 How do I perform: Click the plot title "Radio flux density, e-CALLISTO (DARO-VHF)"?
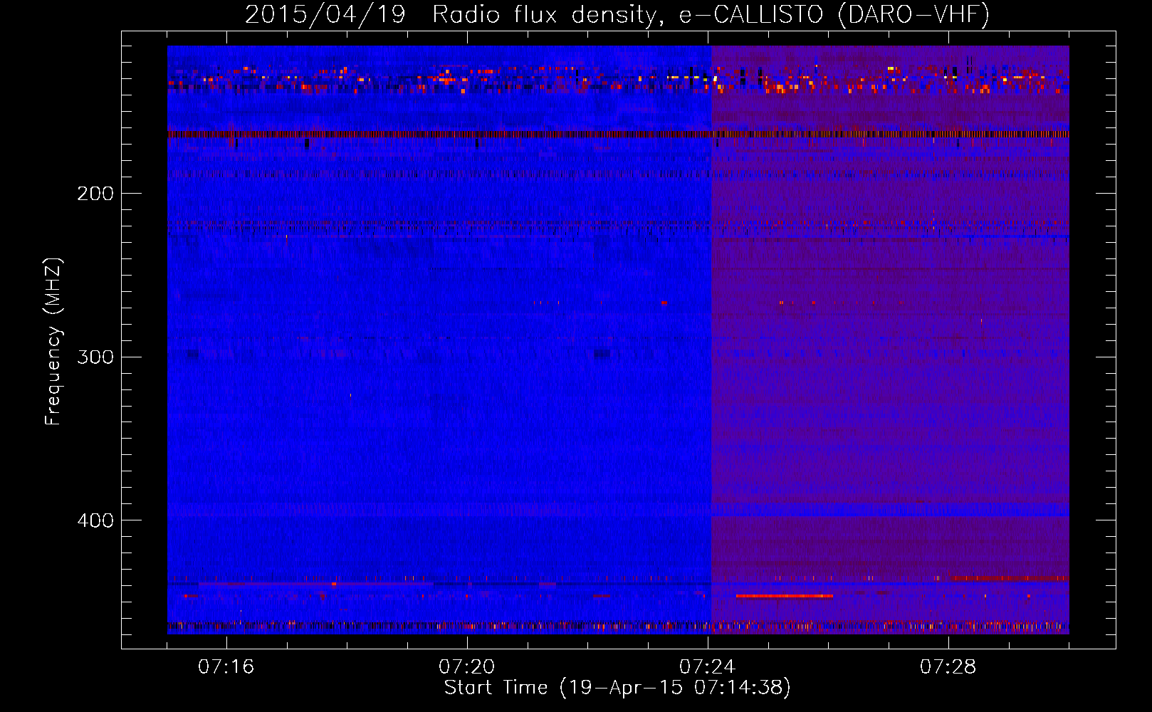coord(711,15)
